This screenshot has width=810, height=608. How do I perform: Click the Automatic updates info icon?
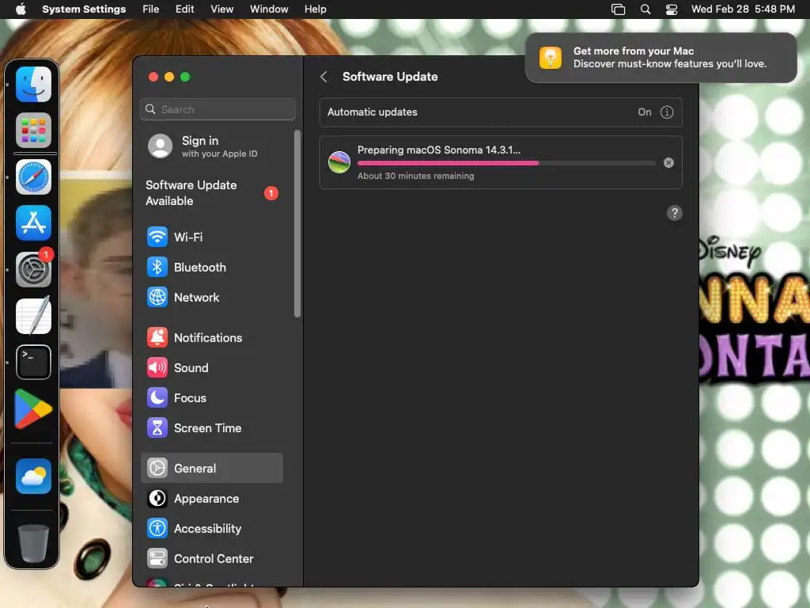[667, 112]
